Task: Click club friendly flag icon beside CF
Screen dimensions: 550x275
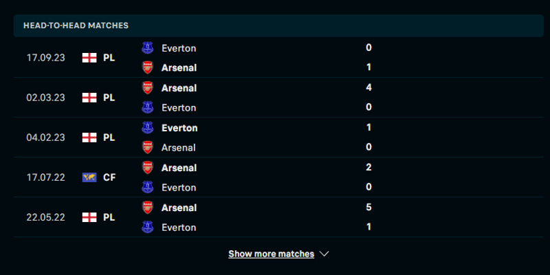Action: (89, 177)
